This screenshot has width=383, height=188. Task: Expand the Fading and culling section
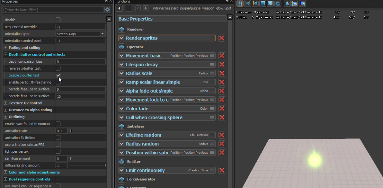[5, 48]
